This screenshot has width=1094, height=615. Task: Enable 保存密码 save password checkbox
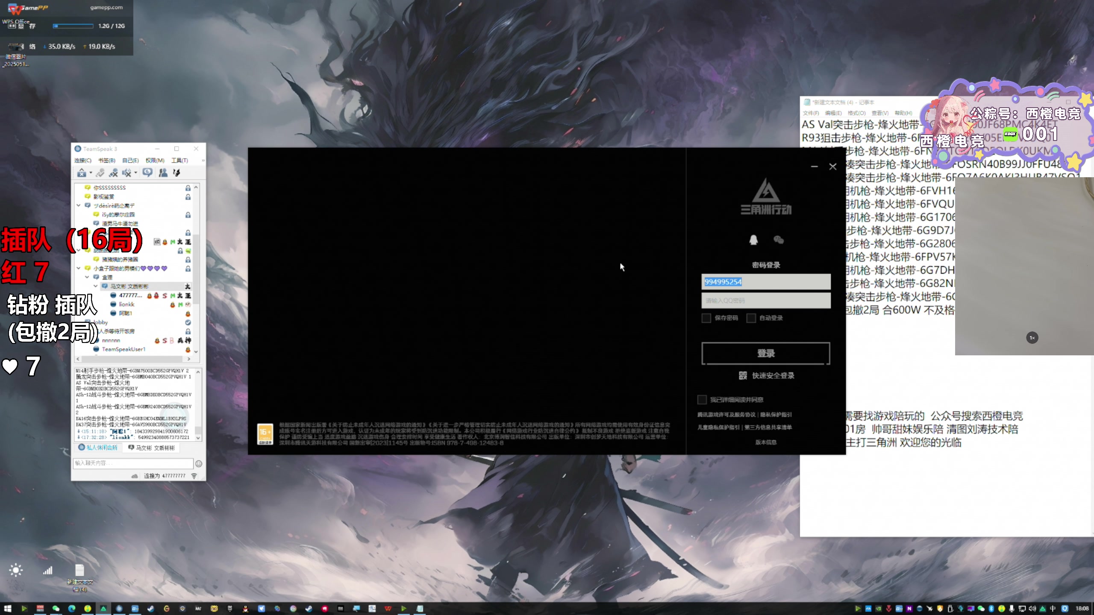(x=706, y=318)
